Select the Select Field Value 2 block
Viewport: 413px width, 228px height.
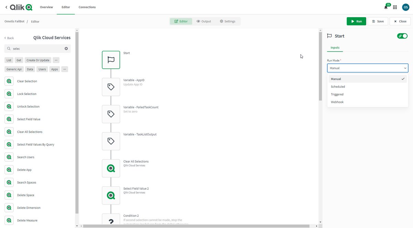tap(111, 195)
